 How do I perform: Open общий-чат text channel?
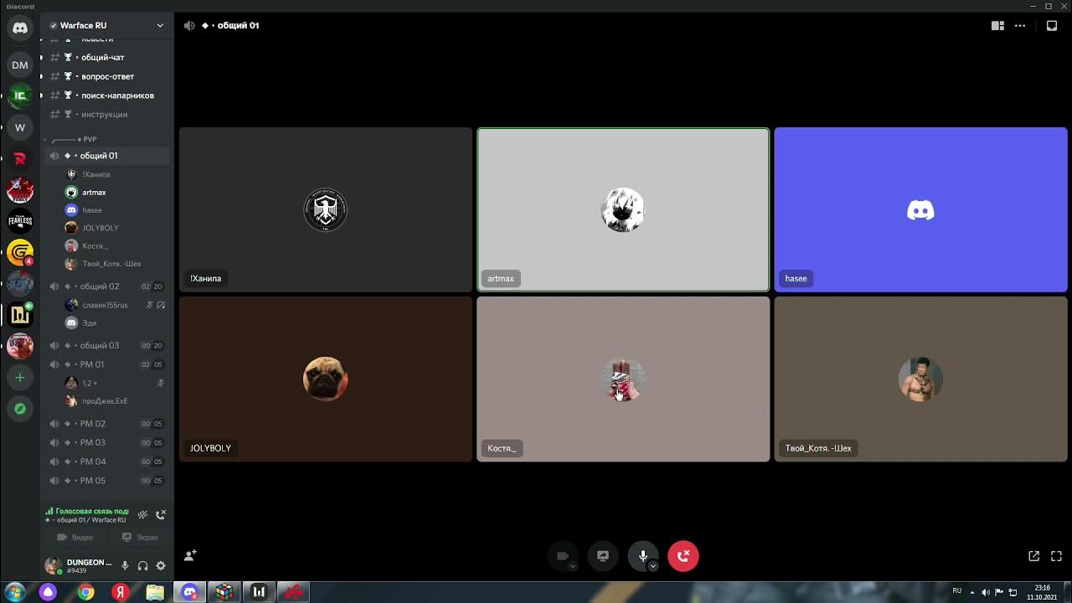[107, 57]
